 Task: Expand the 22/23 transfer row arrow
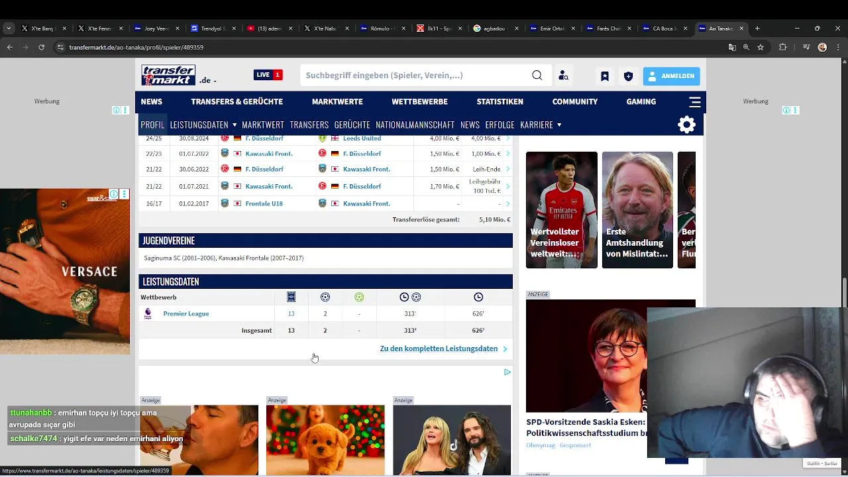click(x=508, y=154)
